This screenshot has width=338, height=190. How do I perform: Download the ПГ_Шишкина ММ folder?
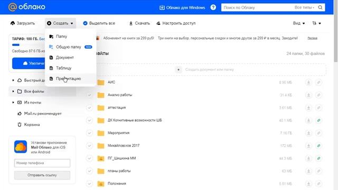click(x=308, y=158)
